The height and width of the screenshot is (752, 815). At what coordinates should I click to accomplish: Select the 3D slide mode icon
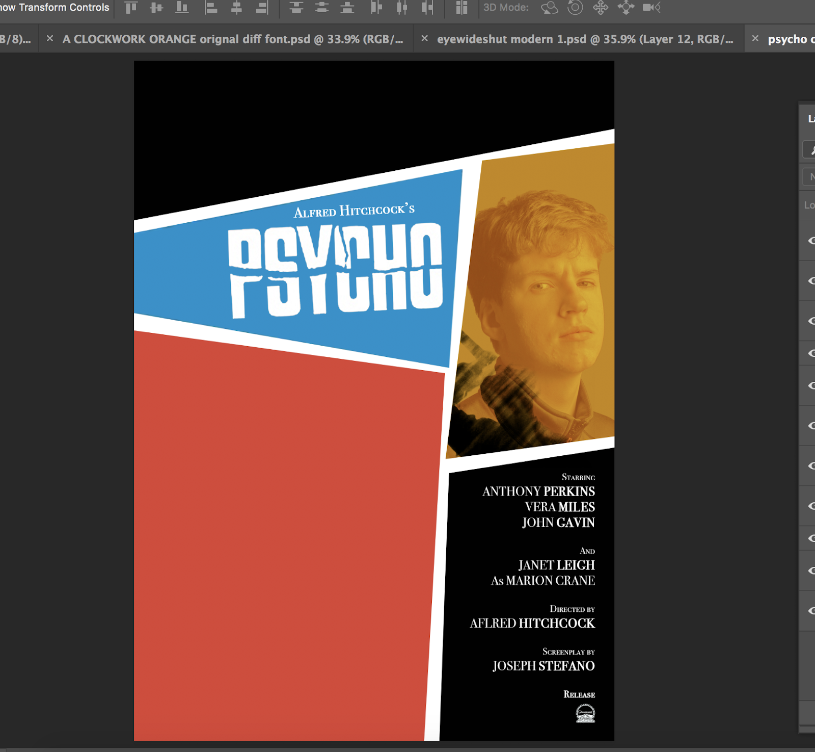point(626,8)
